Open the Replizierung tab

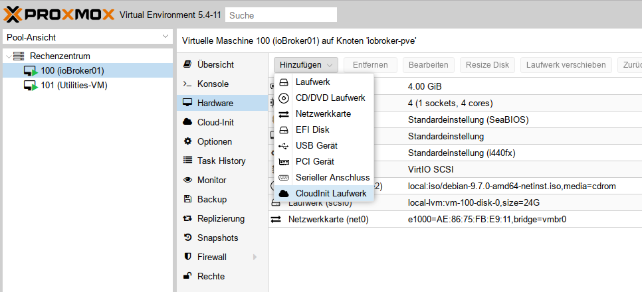pos(223,218)
